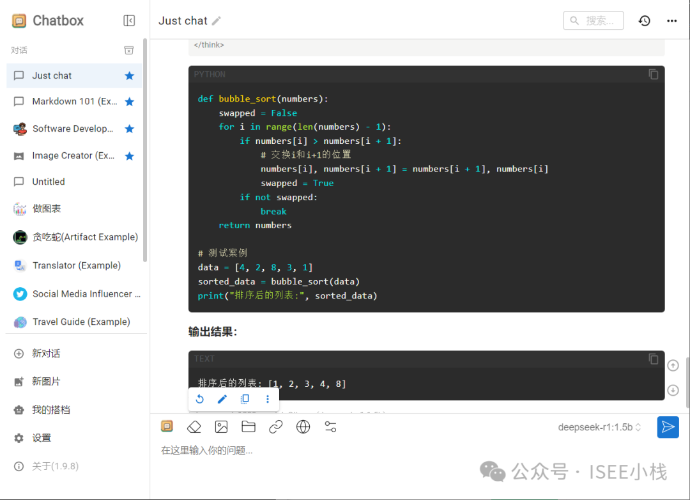Select the Translator (Example) conversation
The image size is (690, 500).
coord(74,265)
